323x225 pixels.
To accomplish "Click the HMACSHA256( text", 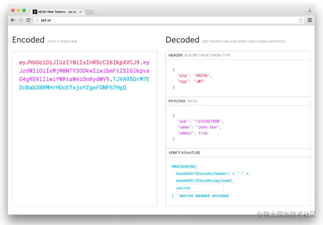I will pyautogui.click(x=184, y=166).
